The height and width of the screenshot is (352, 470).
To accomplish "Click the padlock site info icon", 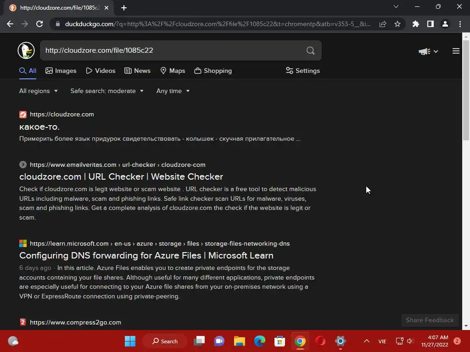I will pos(58,24).
